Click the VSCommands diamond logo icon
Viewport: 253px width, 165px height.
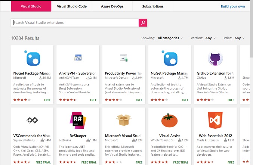click(x=32, y=120)
